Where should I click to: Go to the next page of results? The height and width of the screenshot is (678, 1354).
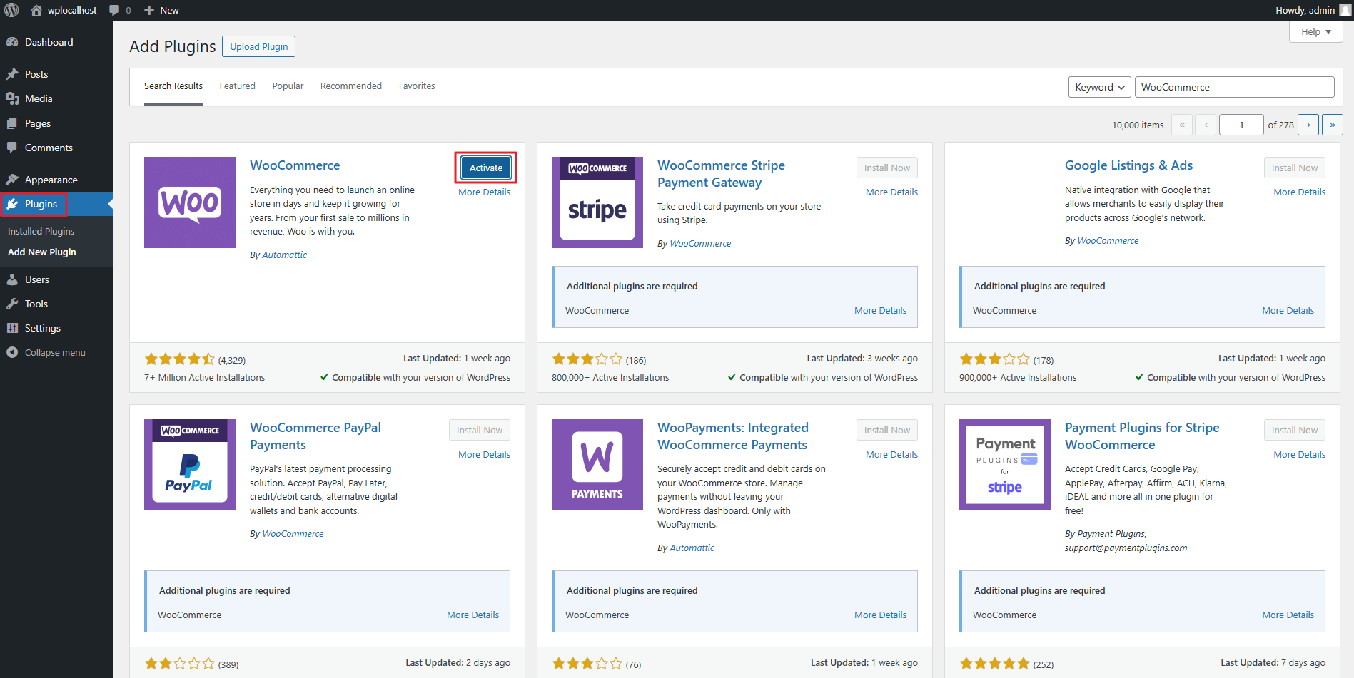coord(1308,125)
